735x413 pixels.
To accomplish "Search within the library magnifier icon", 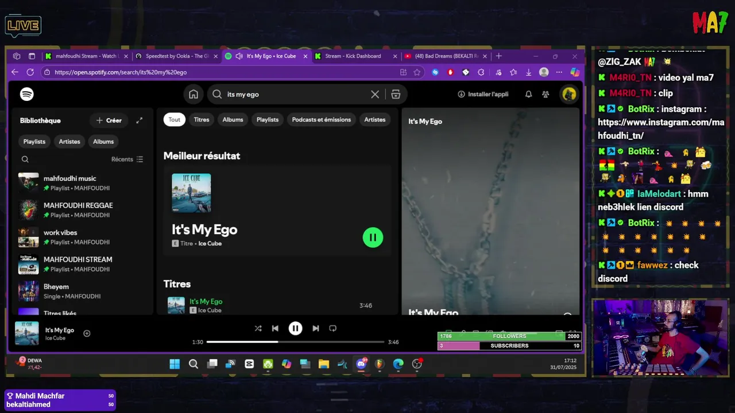I will tap(25, 159).
